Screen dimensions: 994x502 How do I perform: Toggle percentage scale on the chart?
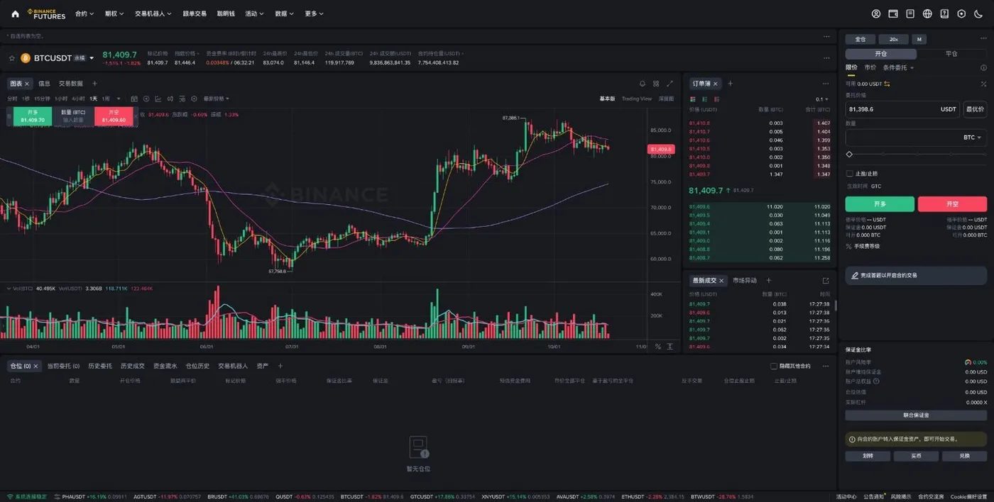658,347
